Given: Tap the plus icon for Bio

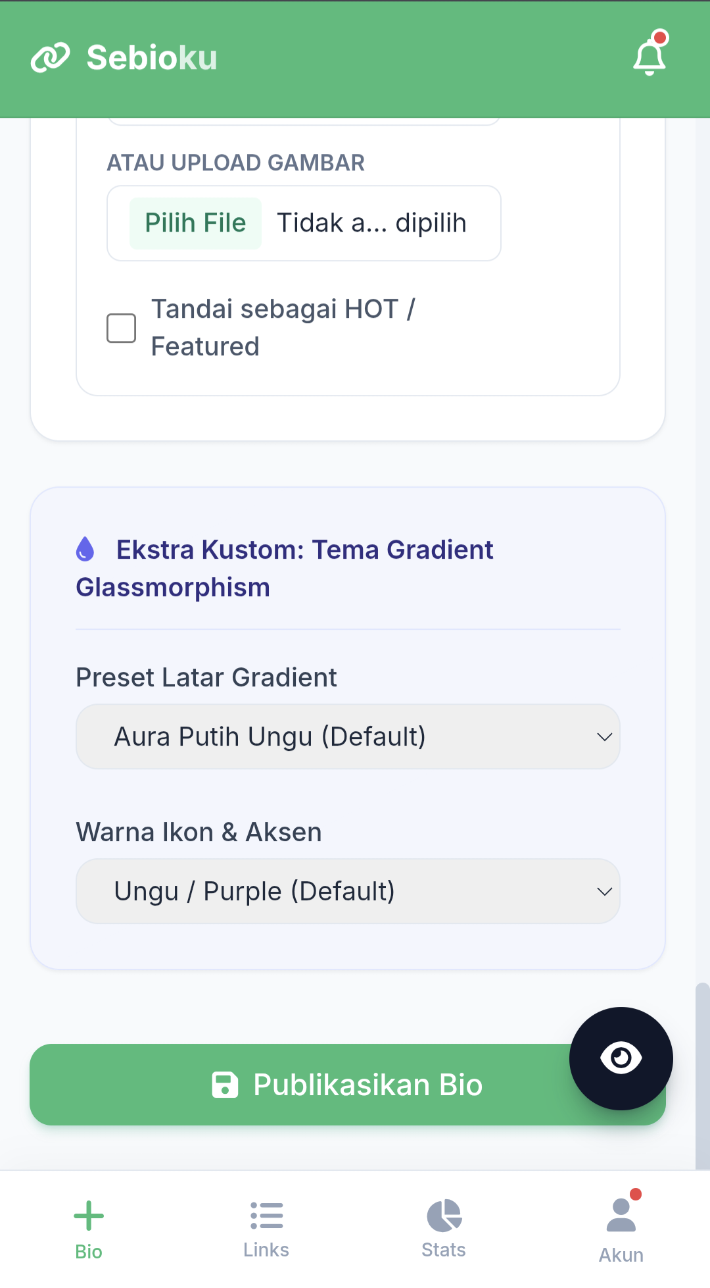Looking at the screenshot, I should pyautogui.click(x=89, y=1216).
